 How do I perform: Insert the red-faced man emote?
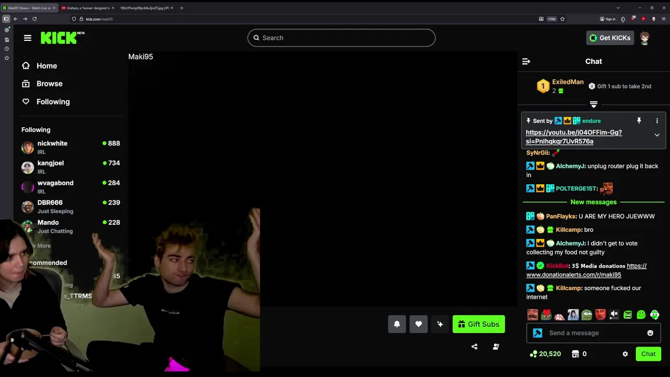[x=600, y=315]
